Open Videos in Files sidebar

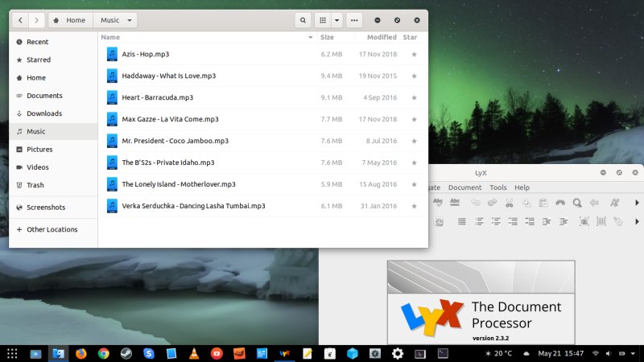tap(53, 167)
